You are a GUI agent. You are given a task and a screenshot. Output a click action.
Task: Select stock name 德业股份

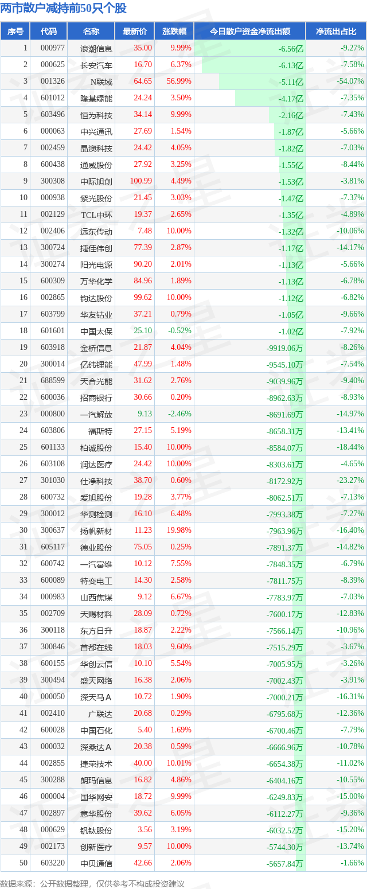click(96, 547)
